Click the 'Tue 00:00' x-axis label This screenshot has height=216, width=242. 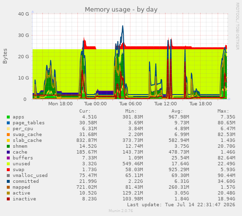95,104
